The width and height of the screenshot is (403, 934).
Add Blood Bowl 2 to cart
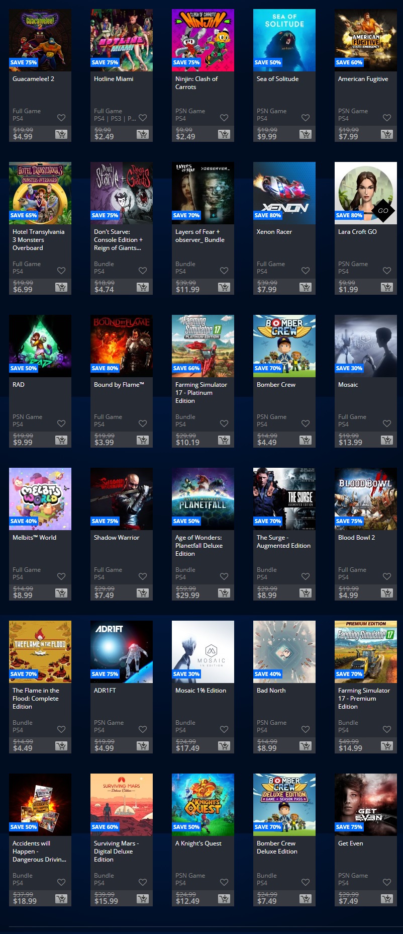[x=386, y=593]
